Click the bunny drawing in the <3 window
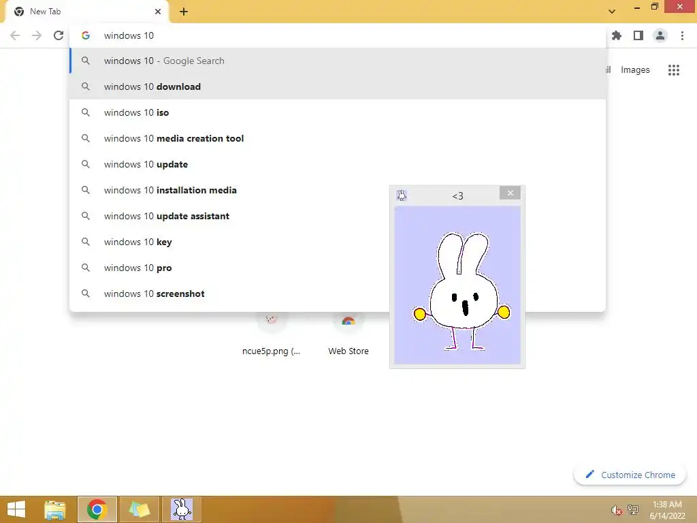The height and width of the screenshot is (523, 697). point(461,291)
